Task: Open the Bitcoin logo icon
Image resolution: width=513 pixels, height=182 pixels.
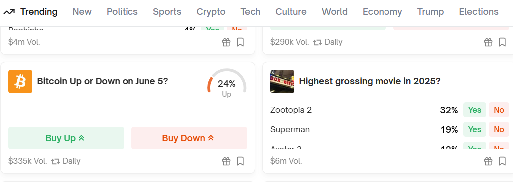Action: 20,81
